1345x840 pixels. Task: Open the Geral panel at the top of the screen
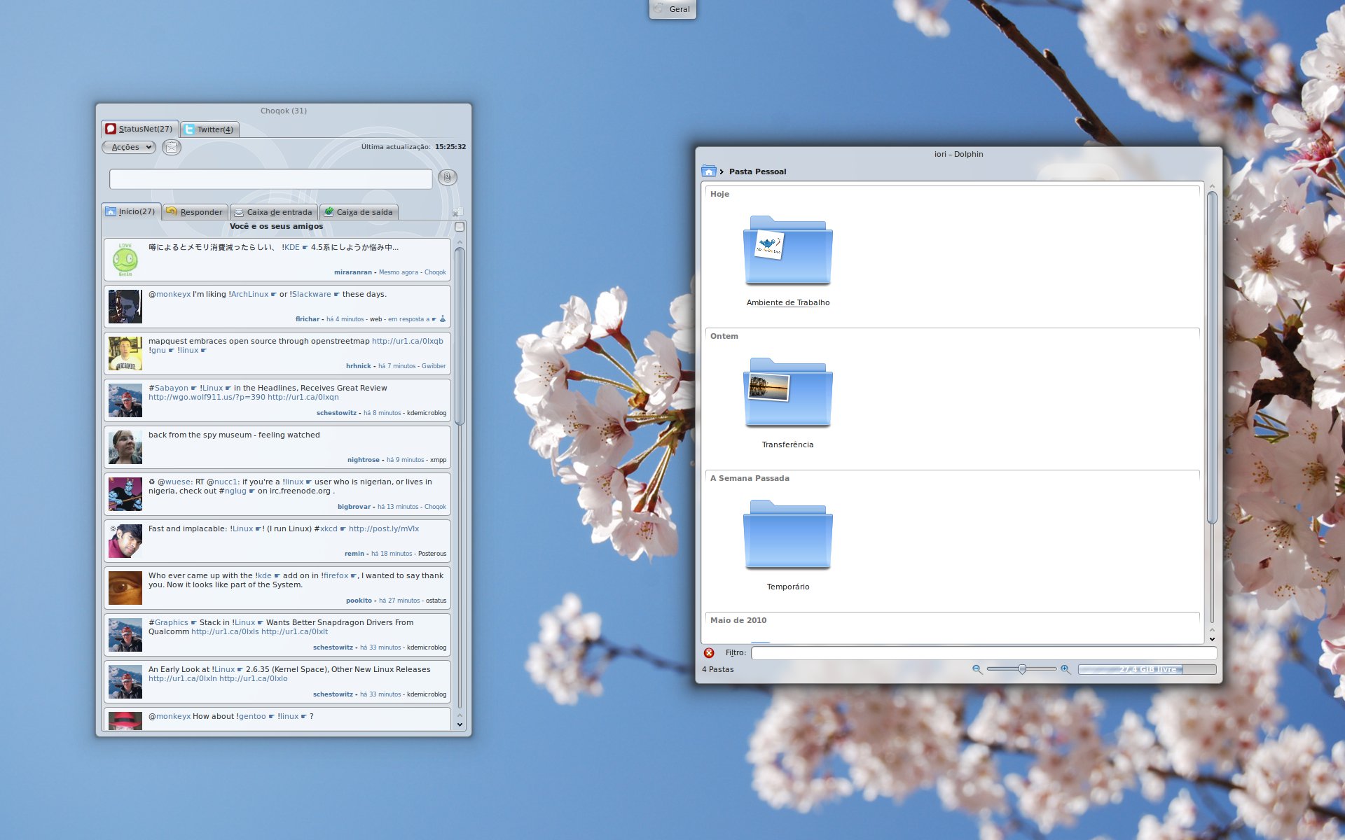tap(672, 9)
